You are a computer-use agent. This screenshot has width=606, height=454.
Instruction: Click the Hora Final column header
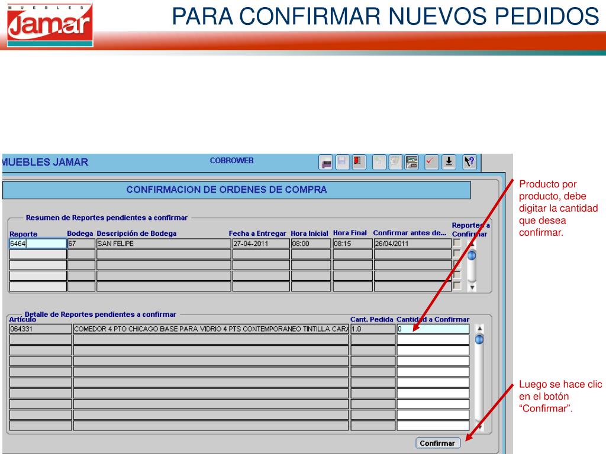pos(350,233)
